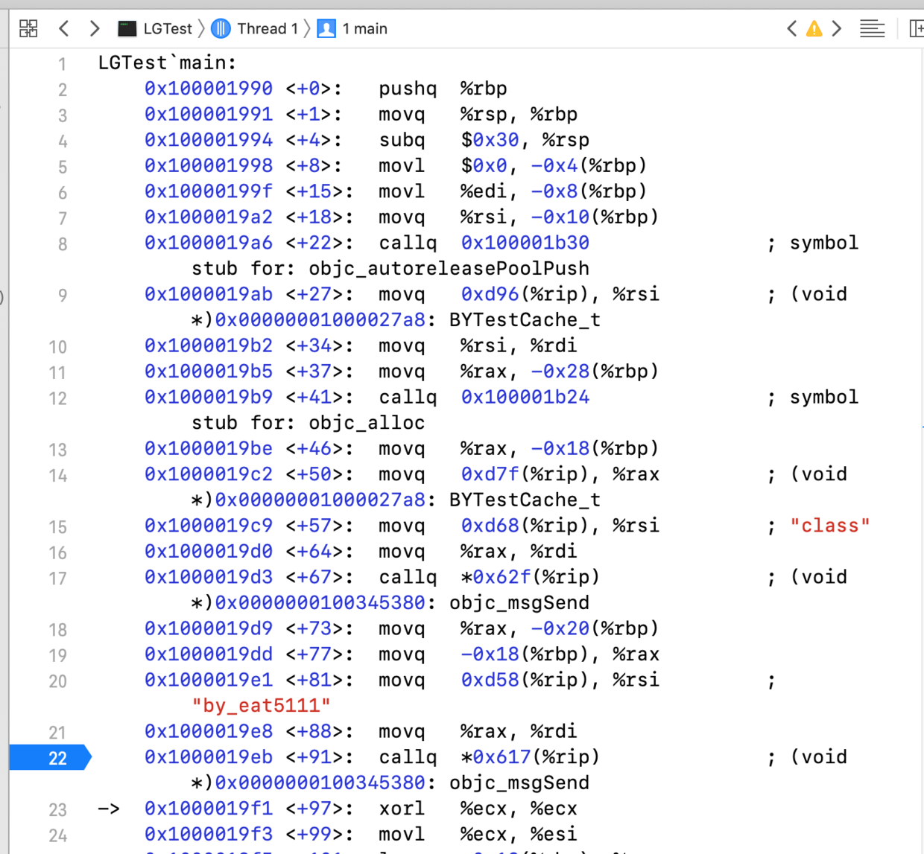Select LGTest in the jump bar
Screen dimensions: 924x854
click(168, 29)
